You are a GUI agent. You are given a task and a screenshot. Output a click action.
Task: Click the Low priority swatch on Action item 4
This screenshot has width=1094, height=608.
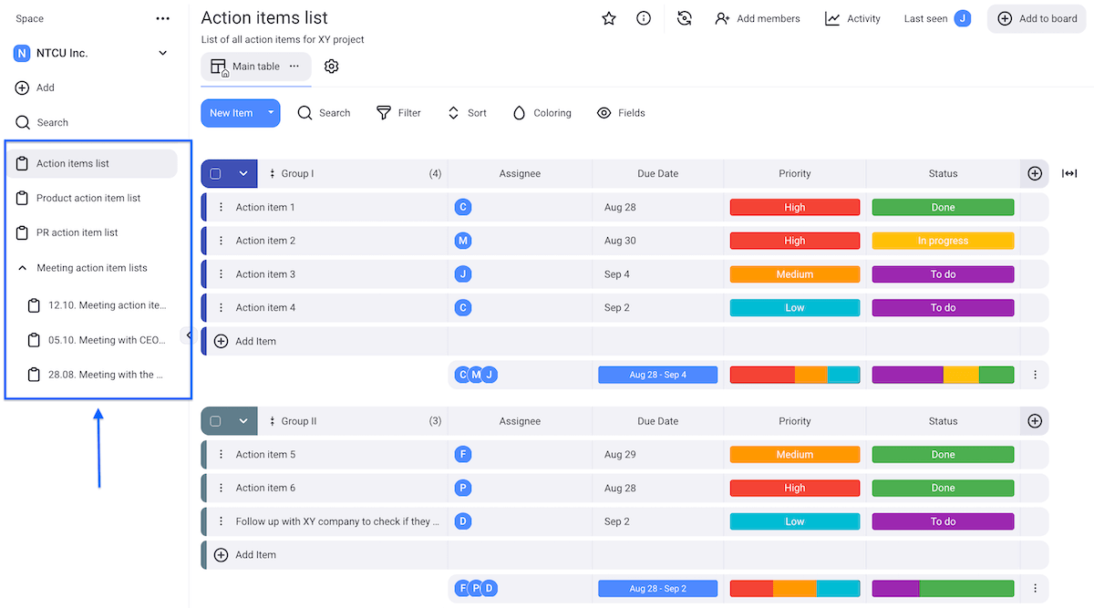[x=794, y=307]
